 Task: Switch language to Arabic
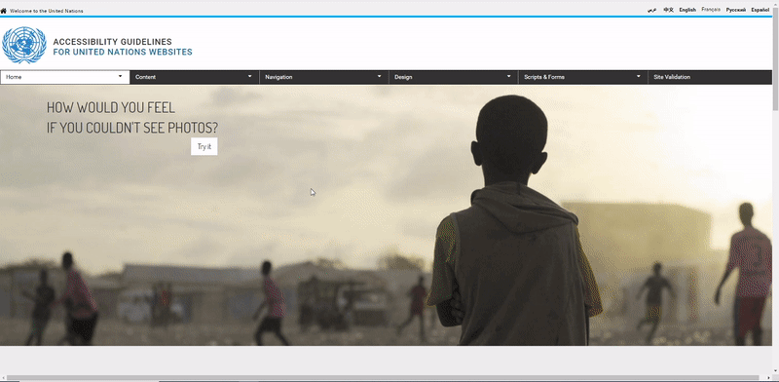point(651,10)
